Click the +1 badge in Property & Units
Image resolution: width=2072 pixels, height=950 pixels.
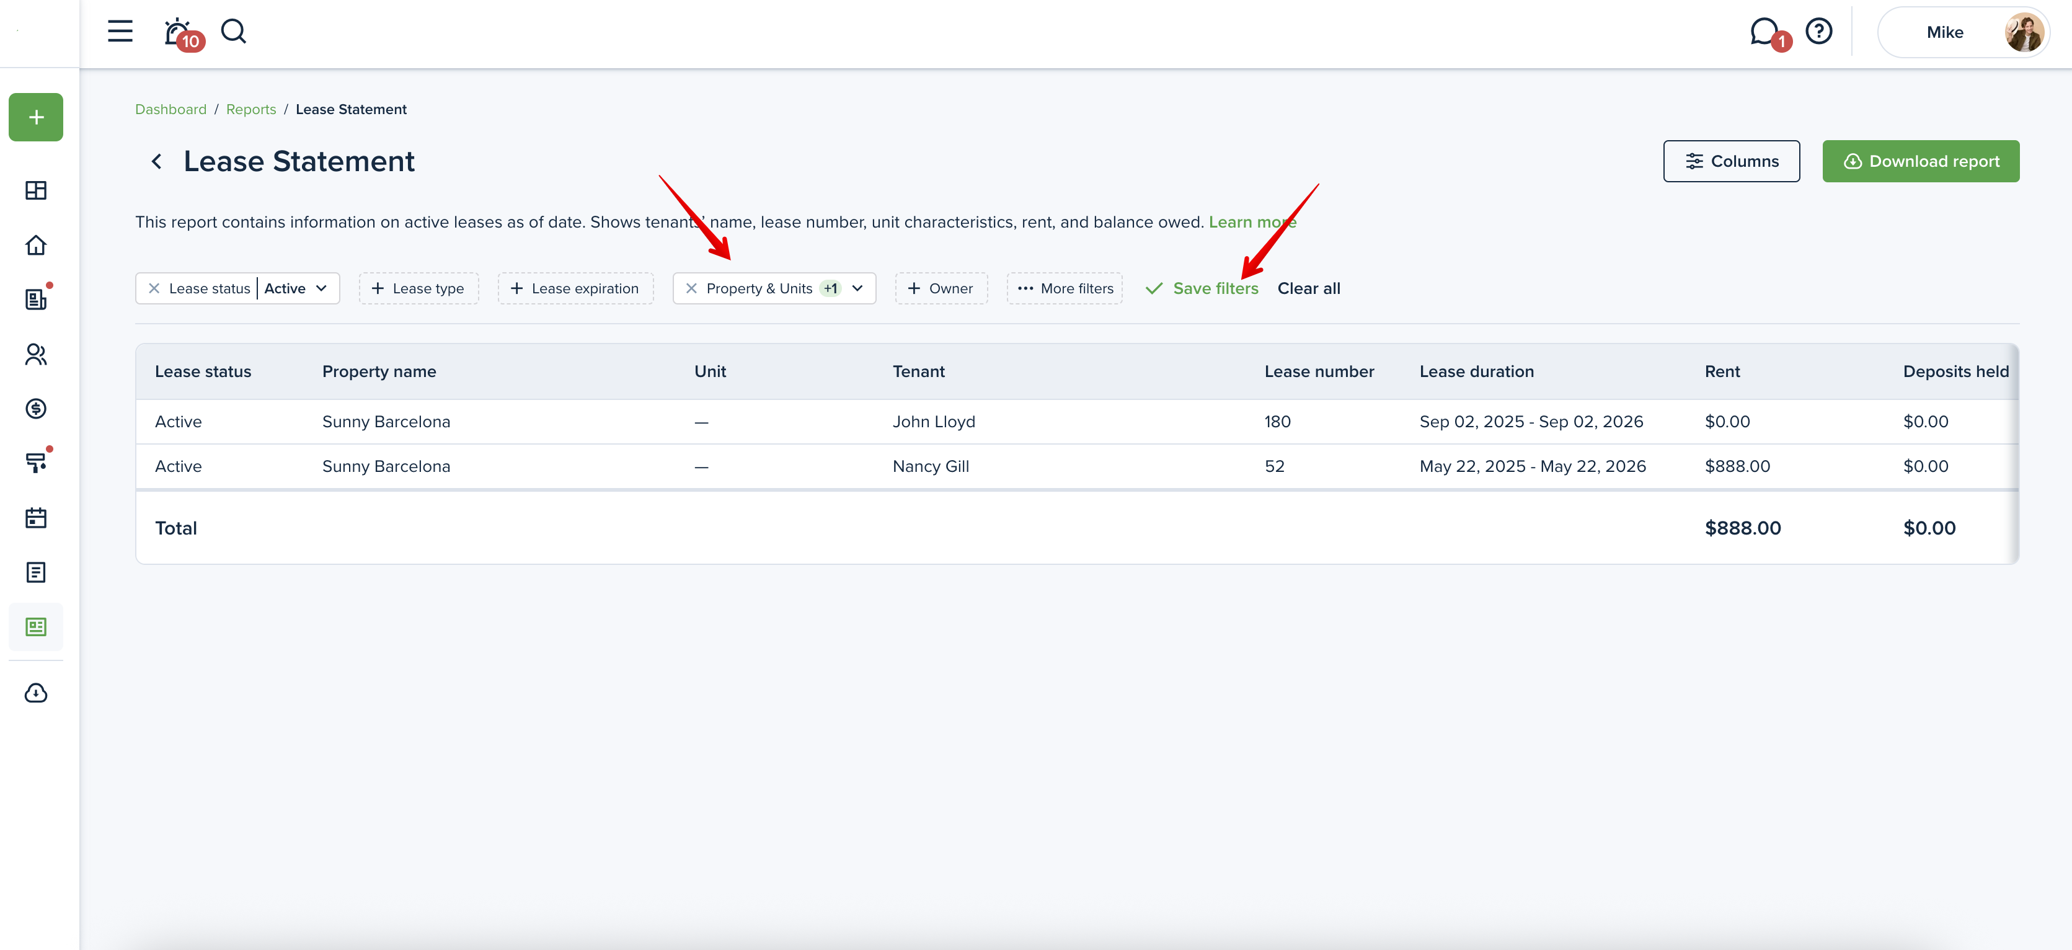tap(830, 288)
